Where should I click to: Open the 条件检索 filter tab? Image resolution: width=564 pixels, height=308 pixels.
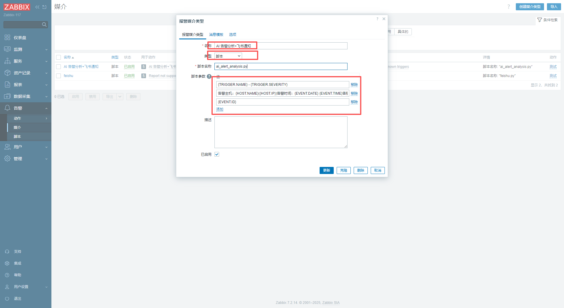[548, 20]
